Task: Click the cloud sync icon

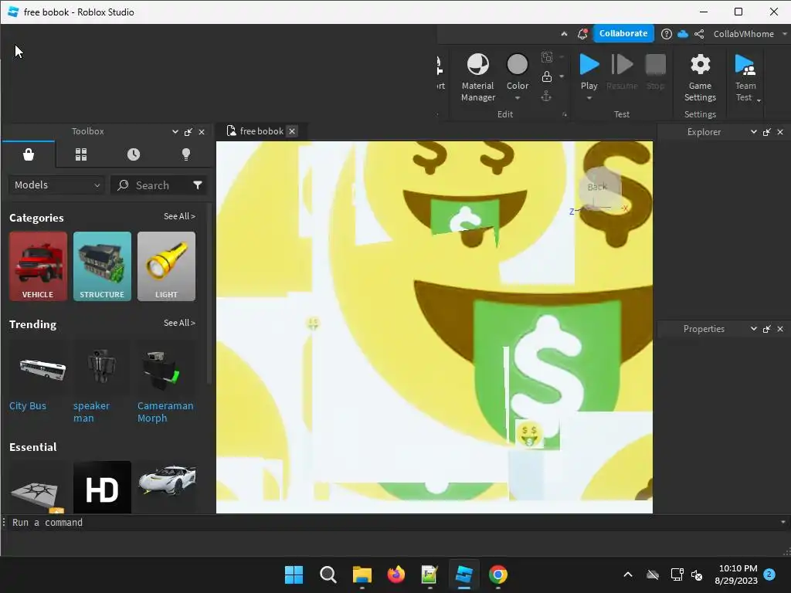Action: [683, 34]
